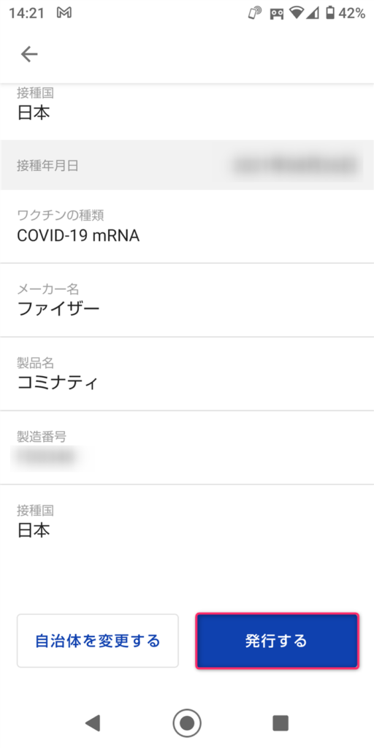374x748 pixels.
Task: Select the top 接種国 日本 row
Action: point(187,104)
